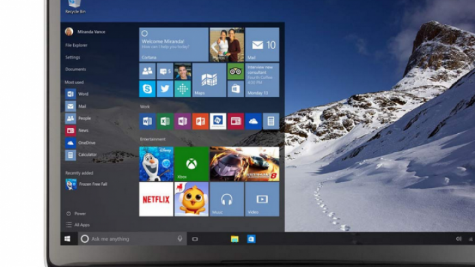
Task: Open the contact photo tile of man
Action: click(183, 71)
